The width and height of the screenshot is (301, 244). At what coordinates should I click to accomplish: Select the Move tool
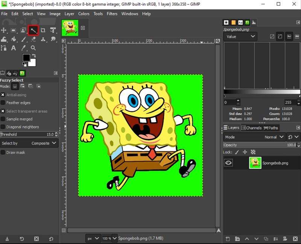(x=4, y=30)
